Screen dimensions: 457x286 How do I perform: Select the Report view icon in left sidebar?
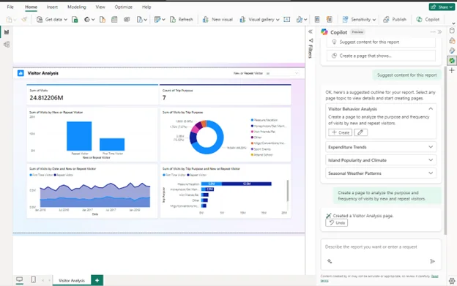pyautogui.click(x=7, y=32)
